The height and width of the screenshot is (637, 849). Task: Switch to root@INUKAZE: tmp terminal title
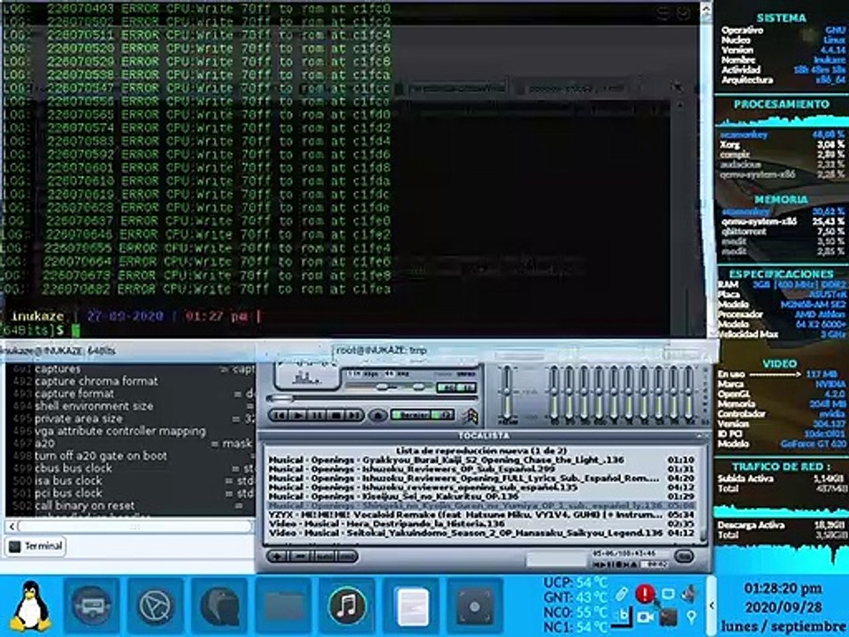click(x=382, y=350)
